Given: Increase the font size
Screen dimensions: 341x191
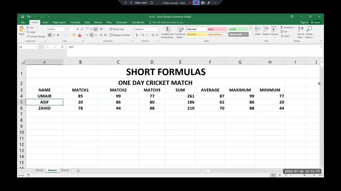Looking at the screenshot, I should pos(78,29).
